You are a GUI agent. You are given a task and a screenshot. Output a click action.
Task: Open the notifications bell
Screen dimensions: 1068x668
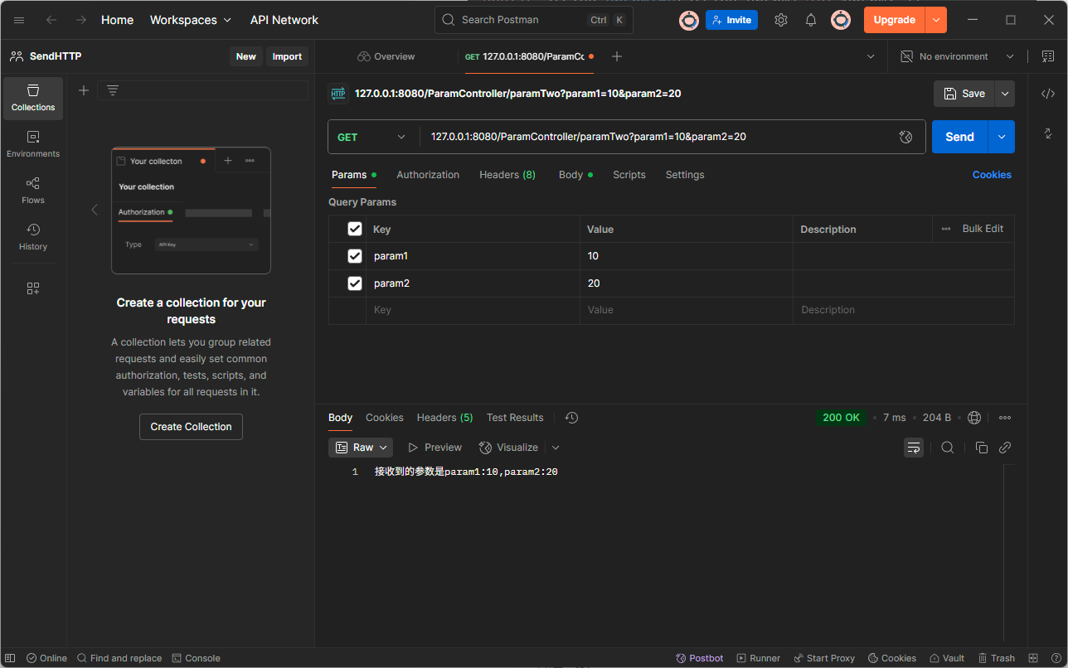811,20
